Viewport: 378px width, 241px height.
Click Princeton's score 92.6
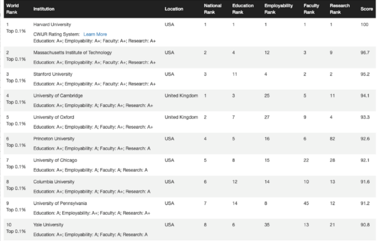point(365,139)
